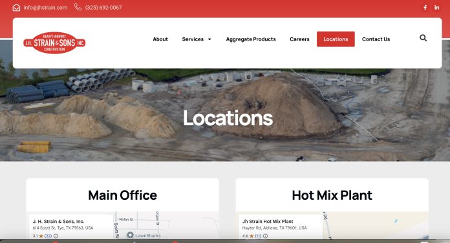This screenshot has width=450, height=243.
Task: Click the Main Office heading
Action: click(123, 195)
